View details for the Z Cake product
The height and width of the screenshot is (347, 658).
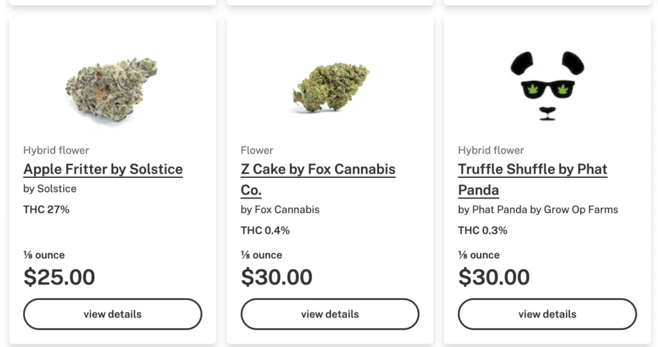[x=330, y=314]
